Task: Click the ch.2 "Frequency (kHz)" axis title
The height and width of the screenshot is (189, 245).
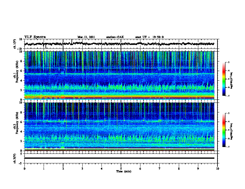Action: pyautogui.click(x=17, y=123)
